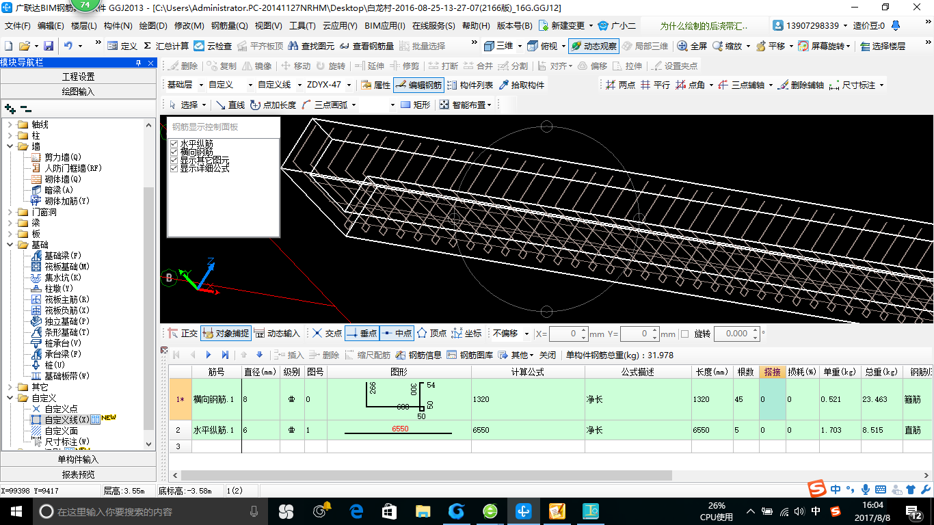934x525 pixels.
Task: Activate 动态观察 dynamic orbit view
Action: pyautogui.click(x=593, y=46)
